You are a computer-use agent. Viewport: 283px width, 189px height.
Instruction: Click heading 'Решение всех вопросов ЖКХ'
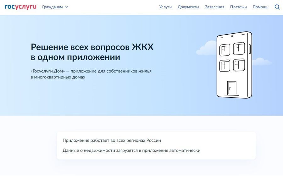point(92,47)
